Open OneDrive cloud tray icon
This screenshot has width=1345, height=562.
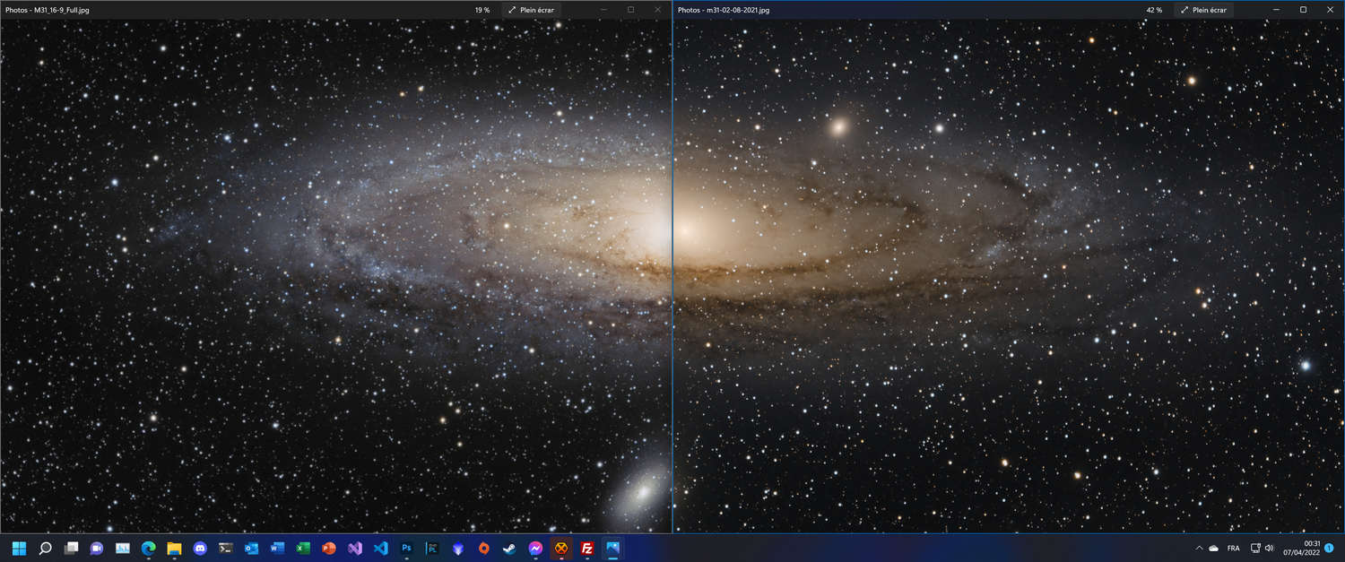[1213, 548]
